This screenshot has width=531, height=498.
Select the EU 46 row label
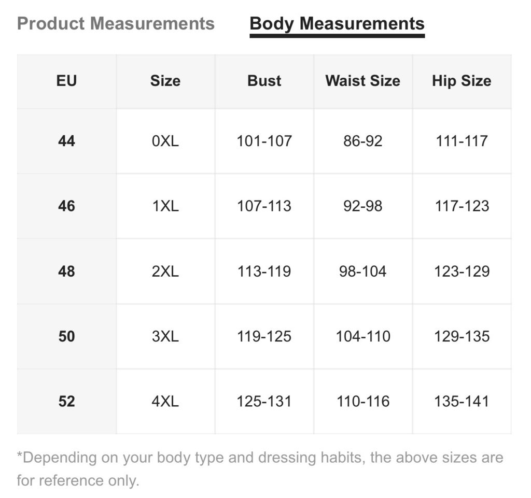click(67, 206)
